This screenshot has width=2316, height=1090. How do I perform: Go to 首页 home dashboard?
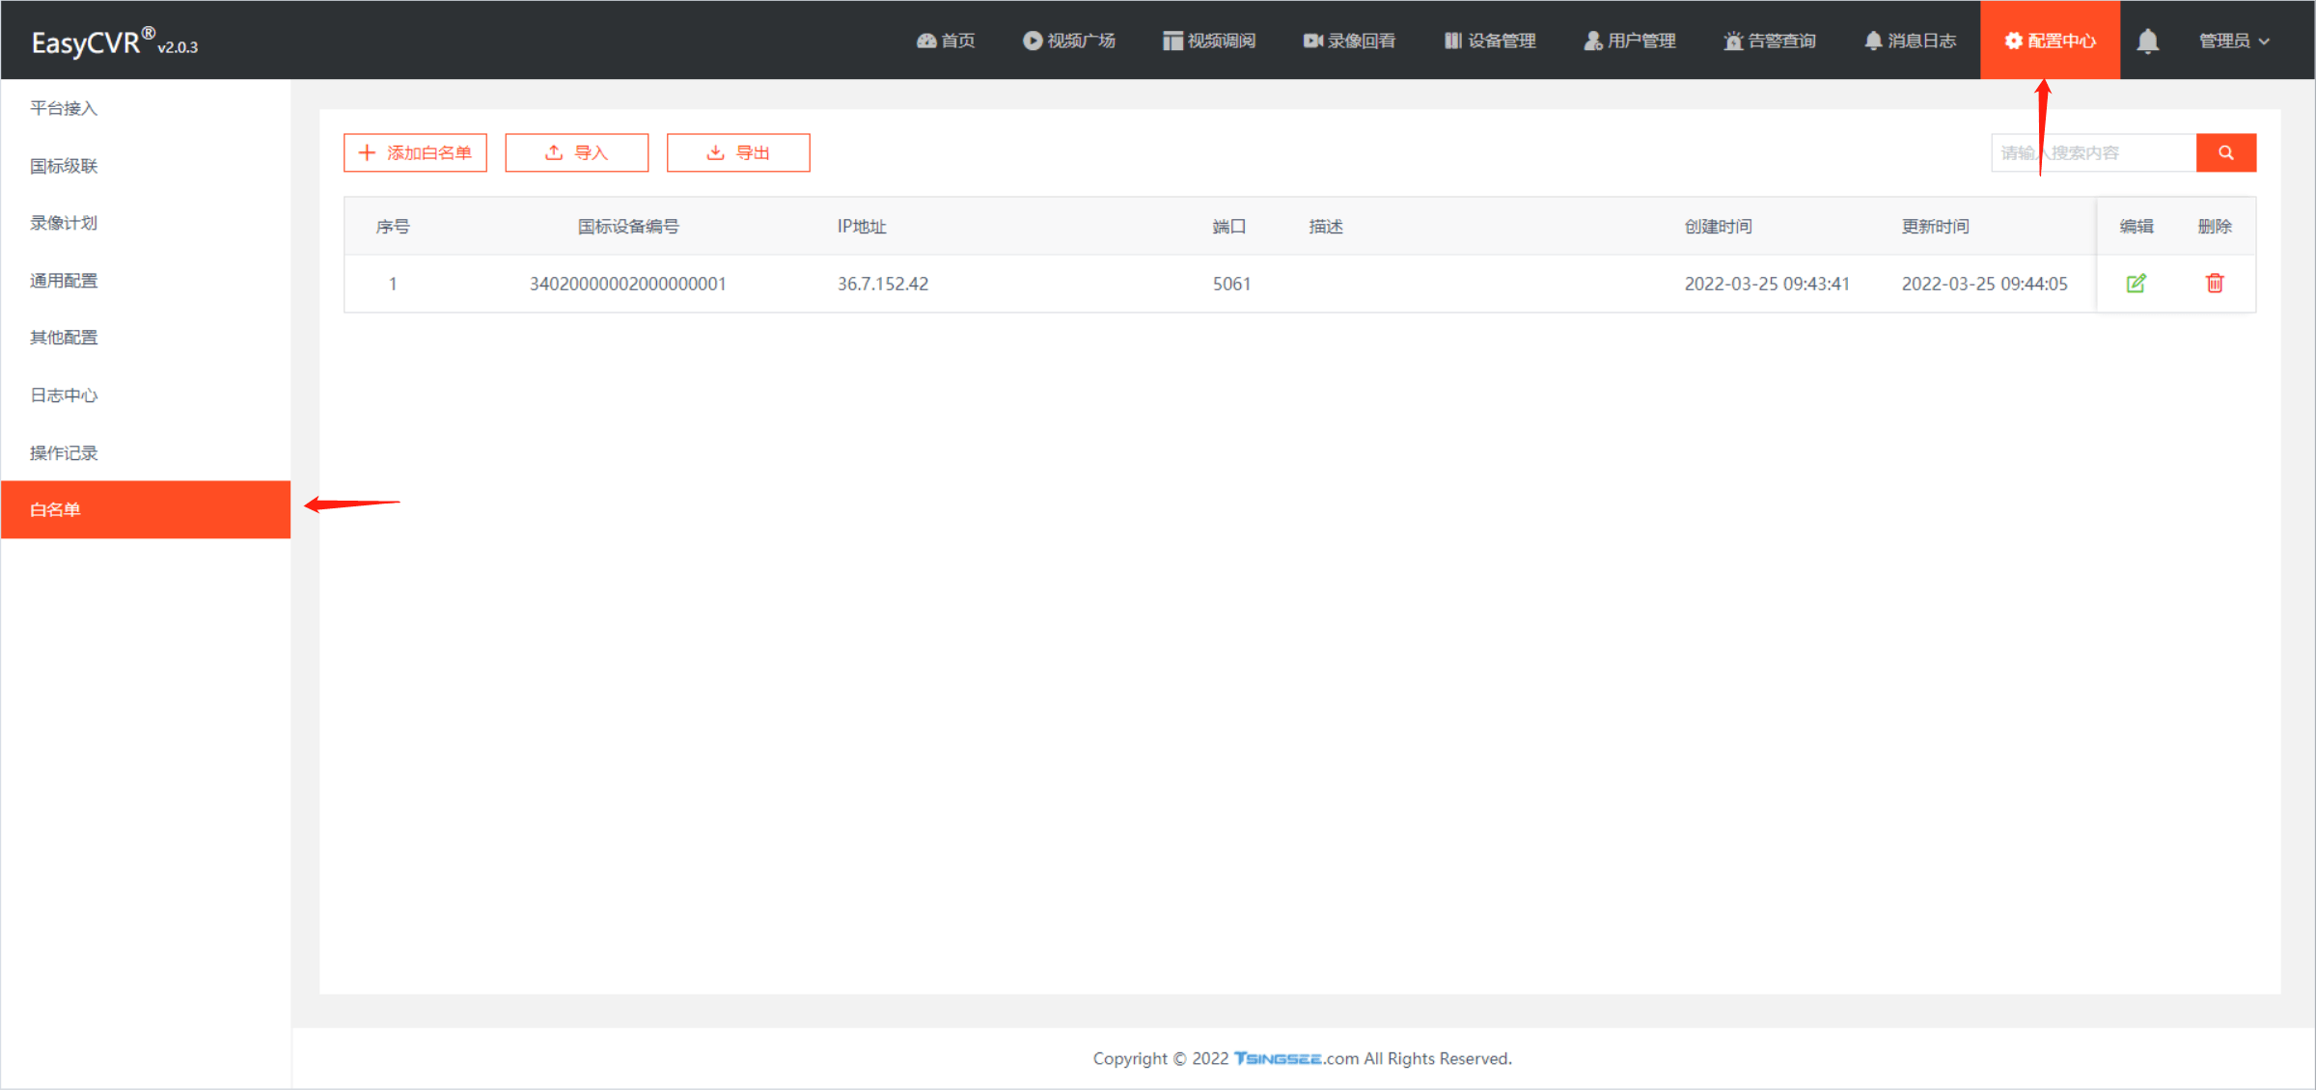[x=946, y=41]
